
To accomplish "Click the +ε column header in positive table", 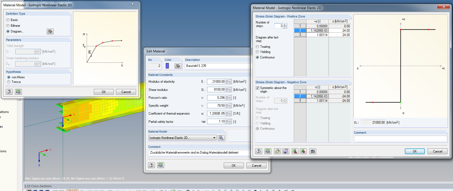I will pos(317,21).
